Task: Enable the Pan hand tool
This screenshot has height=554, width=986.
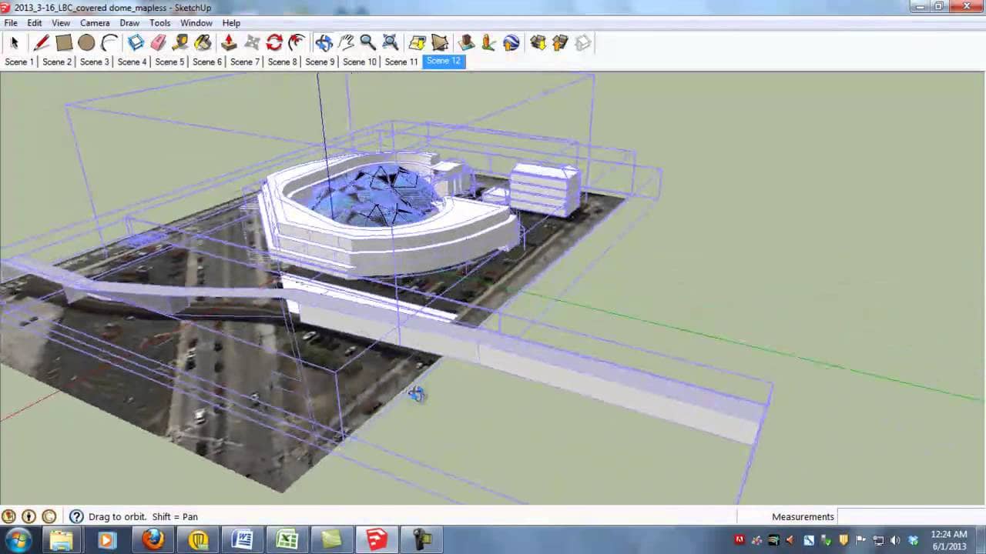Action: click(x=346, y=43)
